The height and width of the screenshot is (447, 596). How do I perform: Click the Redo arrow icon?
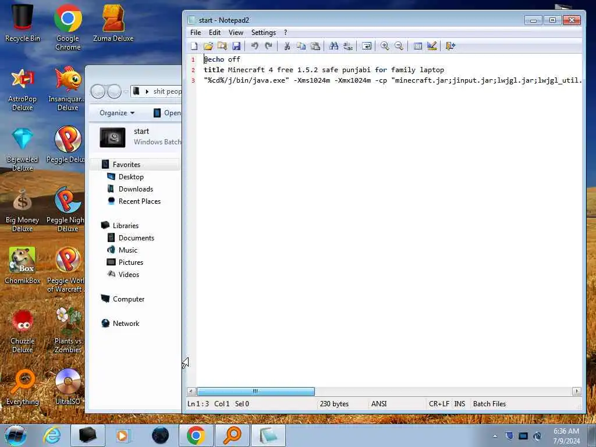point(269,47)
